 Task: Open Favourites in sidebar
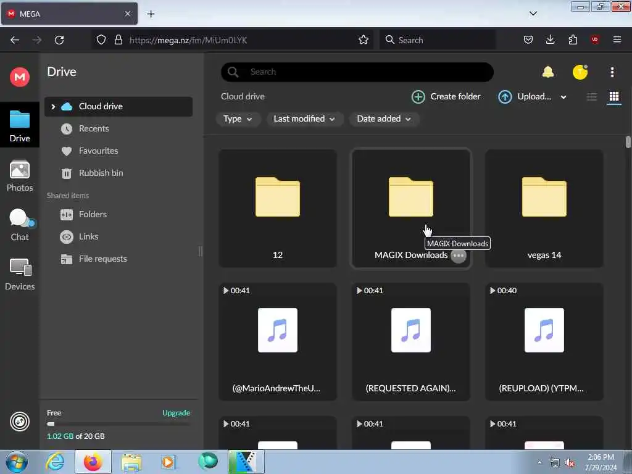pyautogui.click(x=98, y=151)
